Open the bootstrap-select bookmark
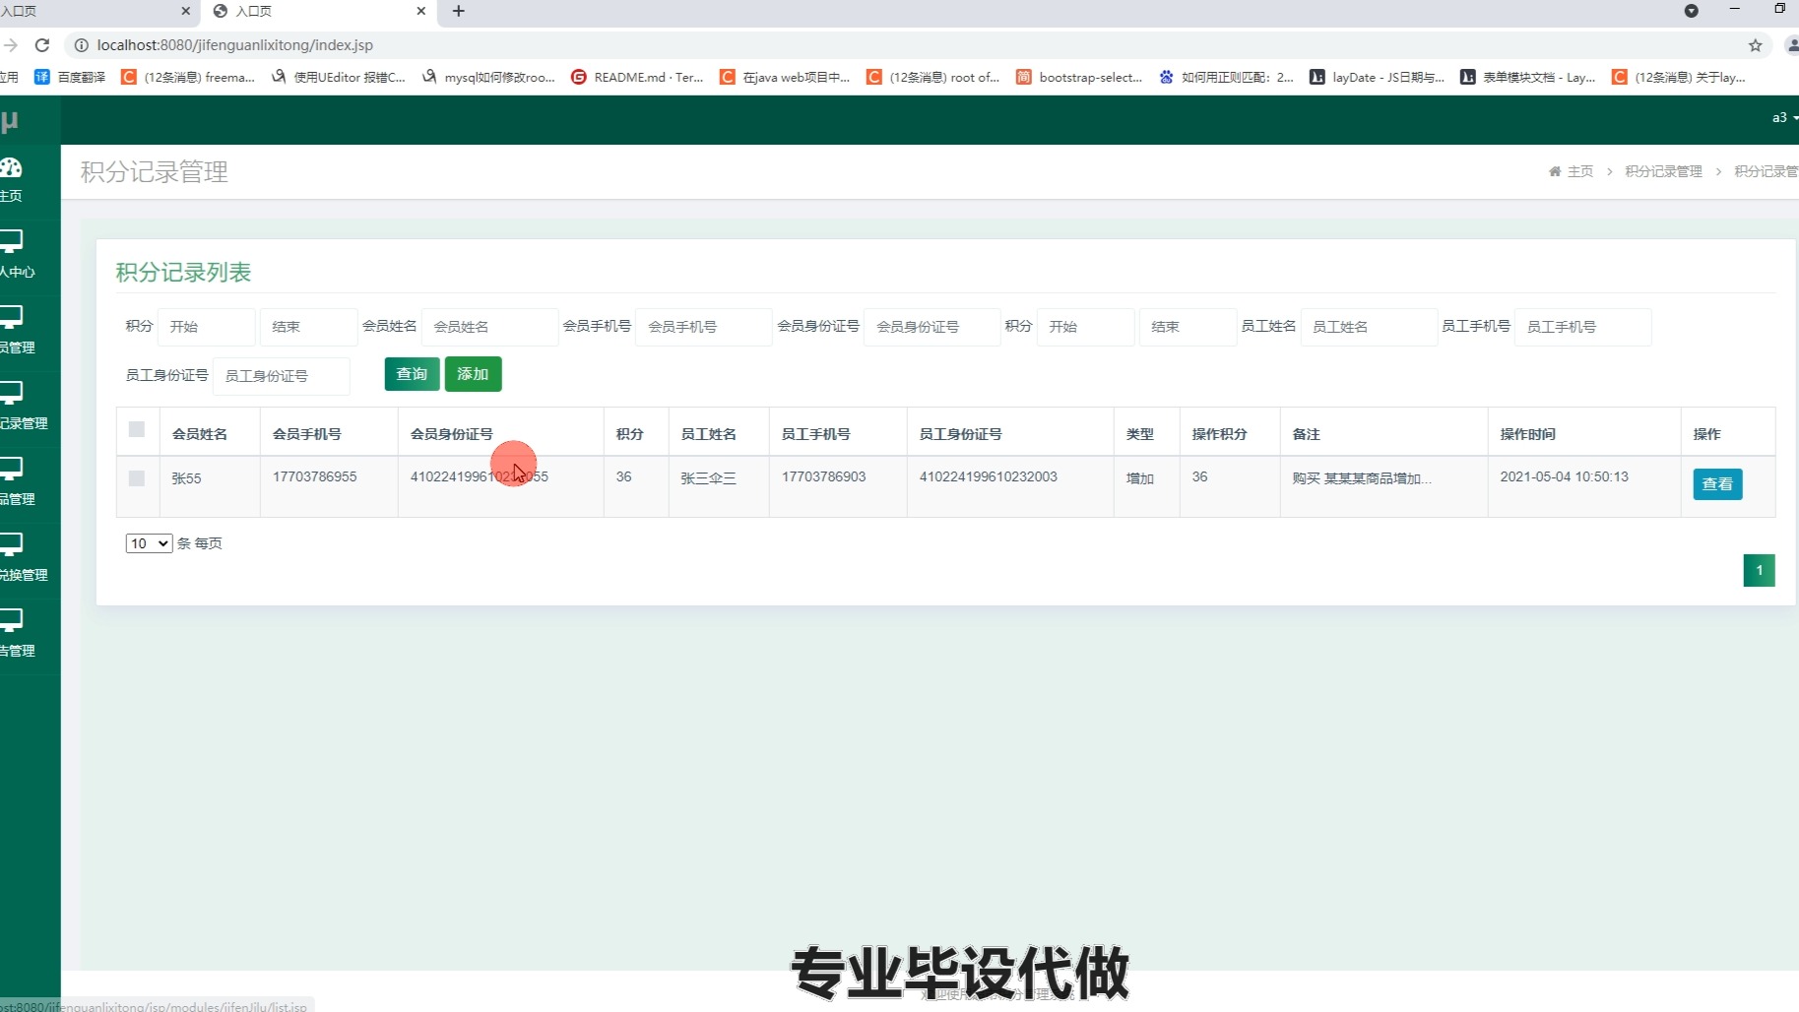This screenshot has height=1012, width=1799. tap(1079, 77)
